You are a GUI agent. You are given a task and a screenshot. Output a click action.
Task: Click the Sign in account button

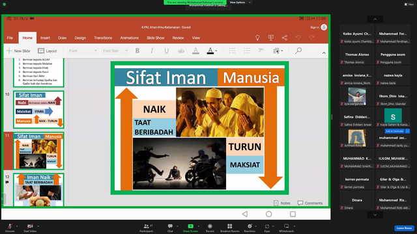pos(319,27)
